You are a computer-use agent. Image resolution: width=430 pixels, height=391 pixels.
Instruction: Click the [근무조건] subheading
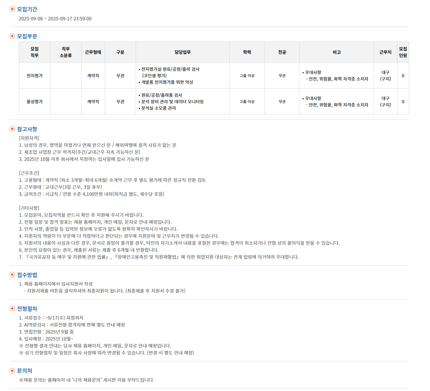click(29, 173)
